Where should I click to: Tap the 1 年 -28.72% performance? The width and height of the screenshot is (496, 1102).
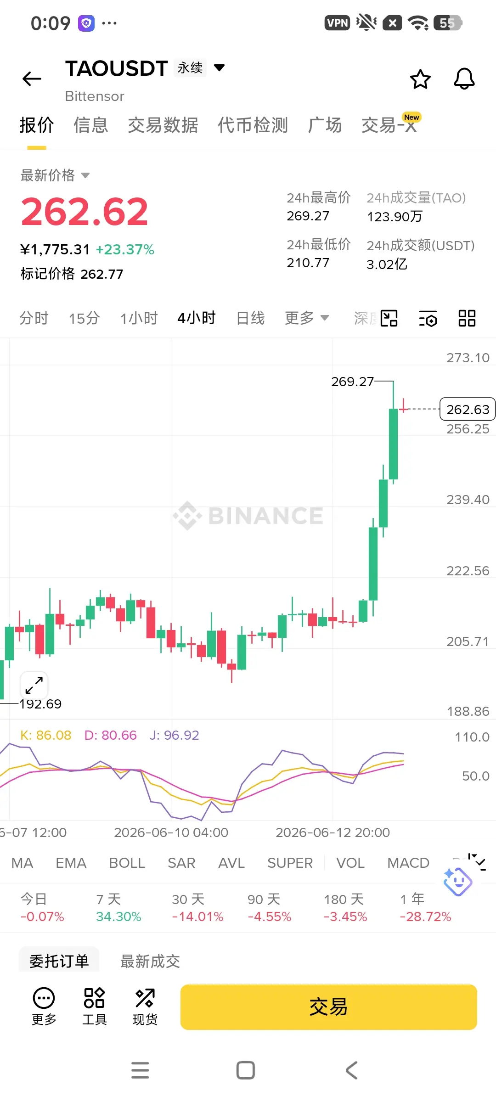(x=425, y=907)
